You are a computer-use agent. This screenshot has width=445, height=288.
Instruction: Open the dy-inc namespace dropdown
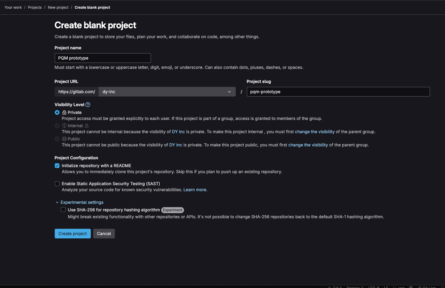(167, 92)
